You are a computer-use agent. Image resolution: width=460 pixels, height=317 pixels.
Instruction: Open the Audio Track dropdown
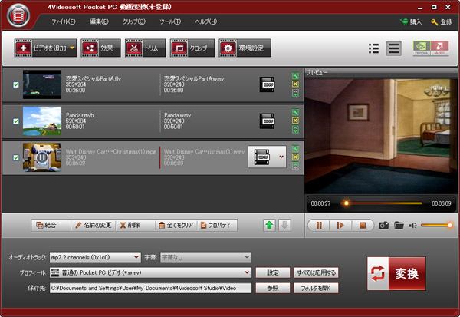(x=95, y=257)
